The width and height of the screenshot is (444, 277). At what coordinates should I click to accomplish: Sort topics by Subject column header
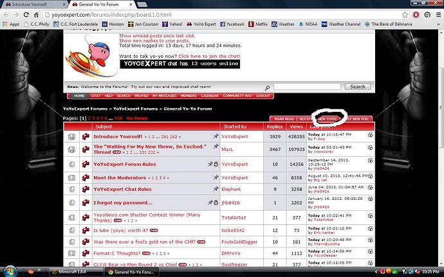(104, 127)
